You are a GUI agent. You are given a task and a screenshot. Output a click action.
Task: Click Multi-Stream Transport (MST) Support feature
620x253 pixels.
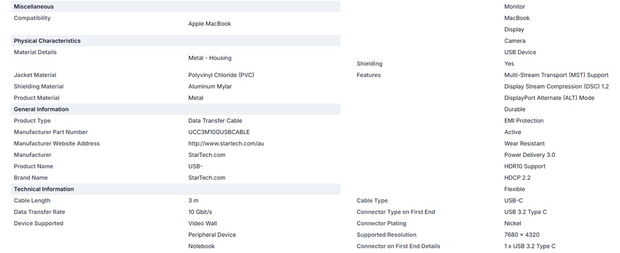click(556, 75)
